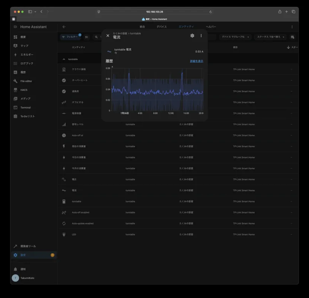The width and height of the screenshot is (309, 298).
Task: Collapse the turntable group row
Action: click(64, 59)
